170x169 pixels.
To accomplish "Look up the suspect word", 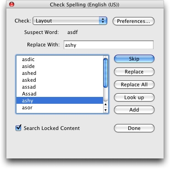I will 134,97.
